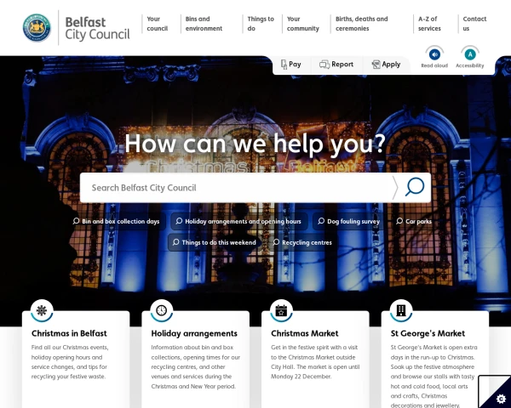This screenshot has height=408, width=511.
Task: Click the Belfast City Council crest logo
Action: click(37, 28)
